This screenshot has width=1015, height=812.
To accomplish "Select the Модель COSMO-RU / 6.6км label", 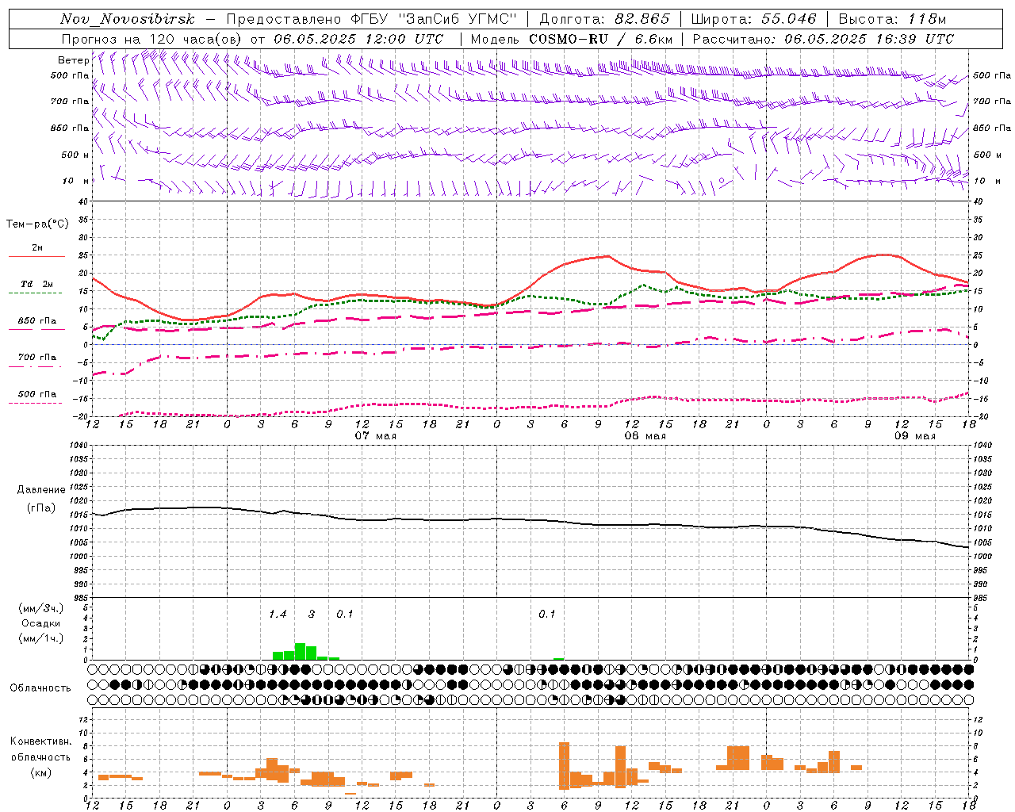I will tap(571, 39).
